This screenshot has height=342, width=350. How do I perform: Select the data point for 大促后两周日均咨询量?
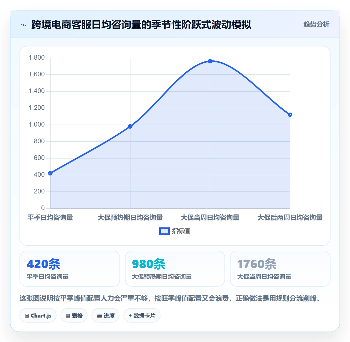[290, 115]
